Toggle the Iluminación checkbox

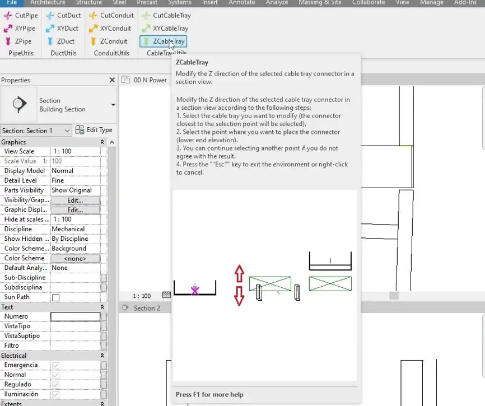[x=55, y=395]
